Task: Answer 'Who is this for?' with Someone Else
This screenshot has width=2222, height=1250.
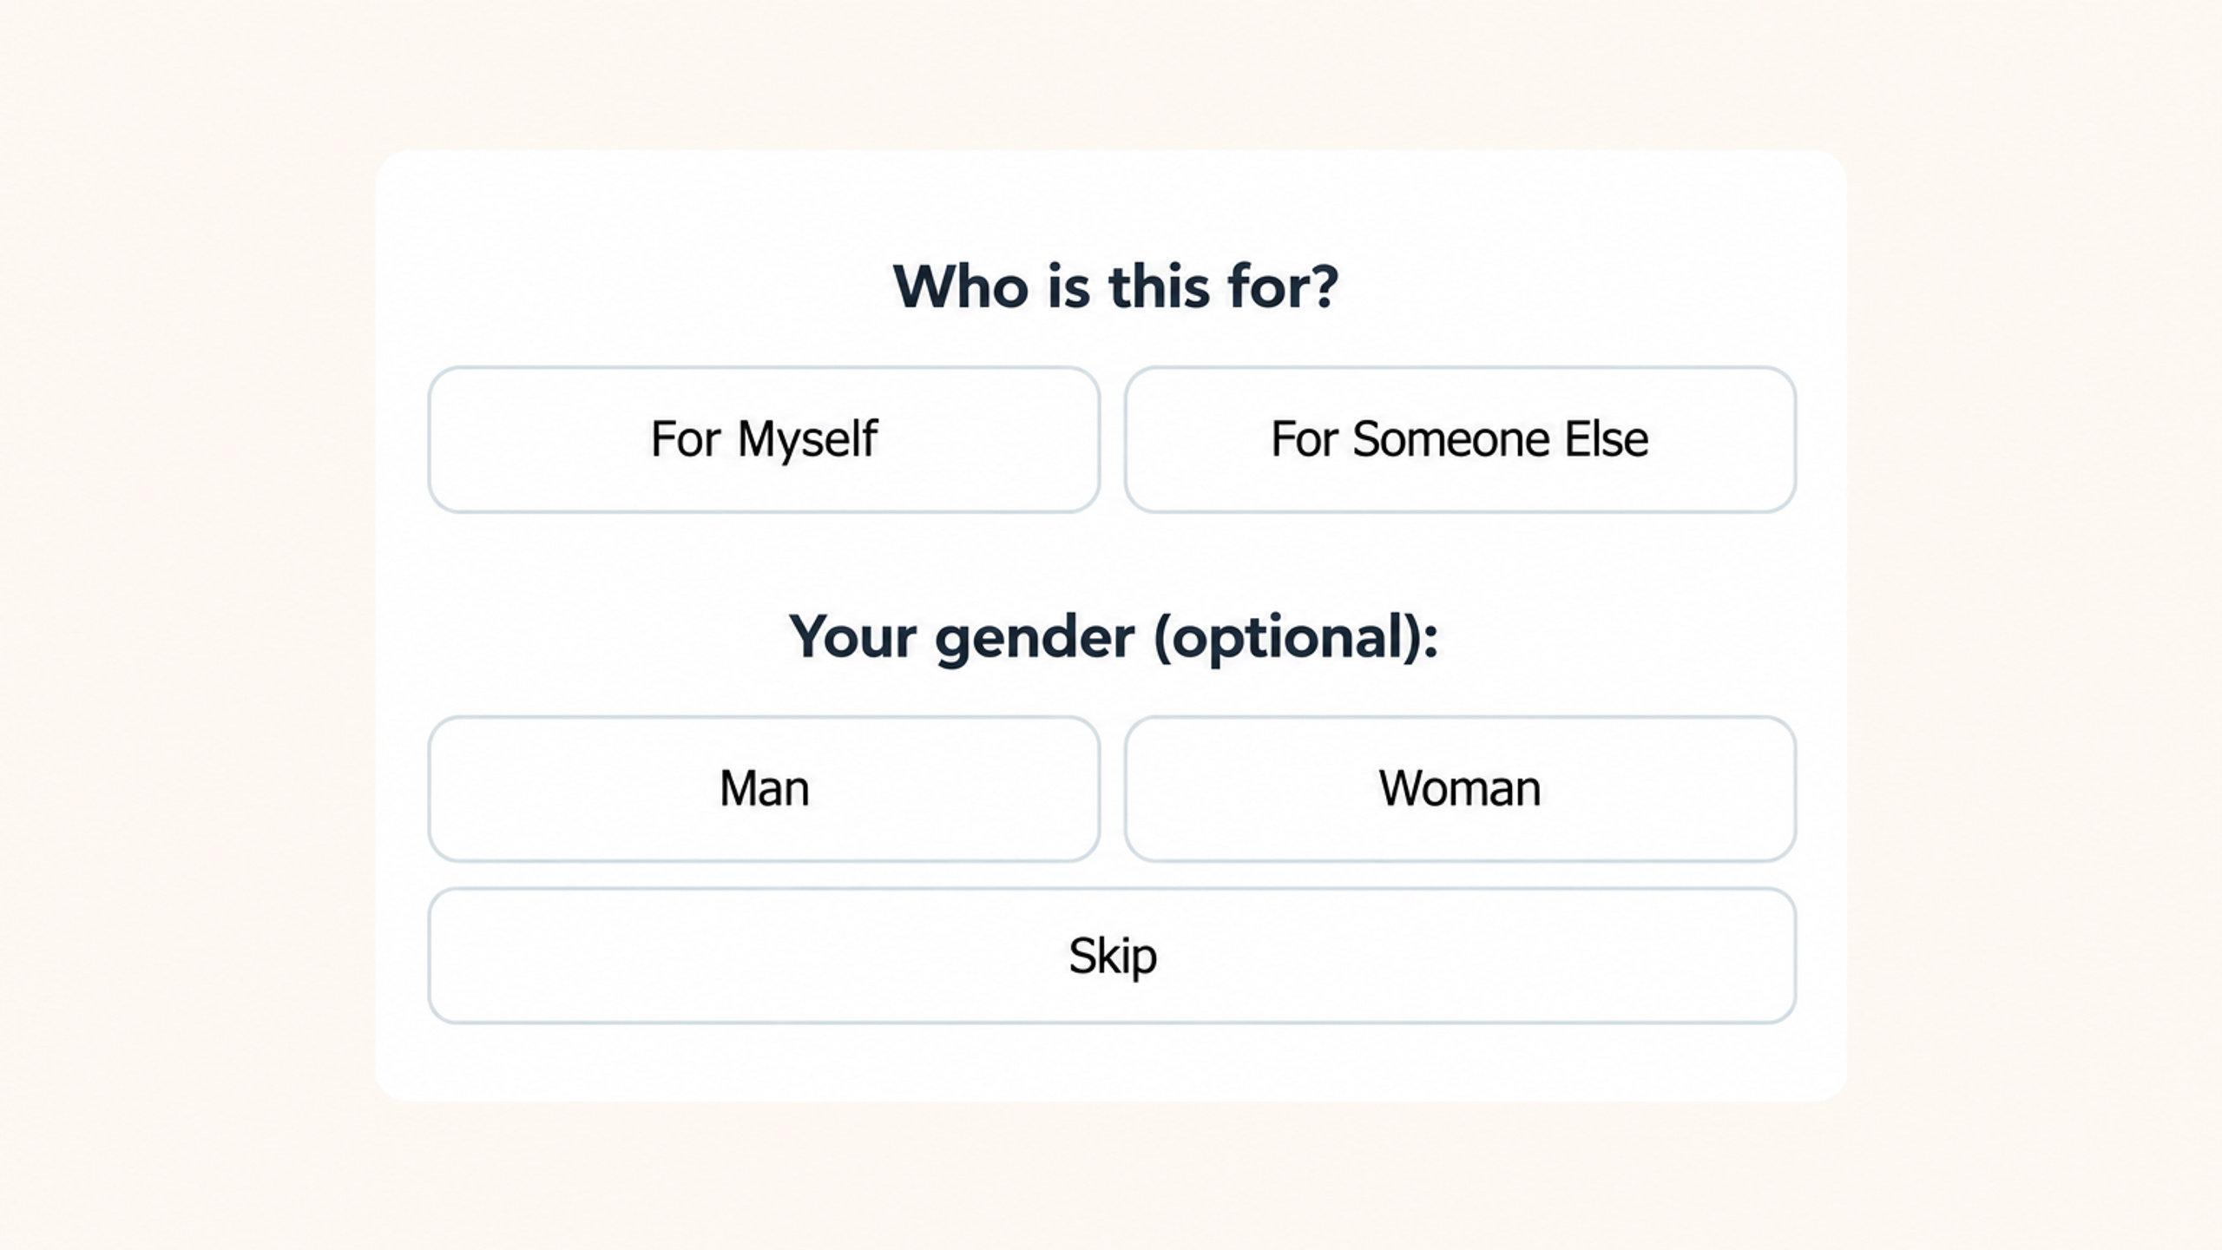Action: (1460, 439)
